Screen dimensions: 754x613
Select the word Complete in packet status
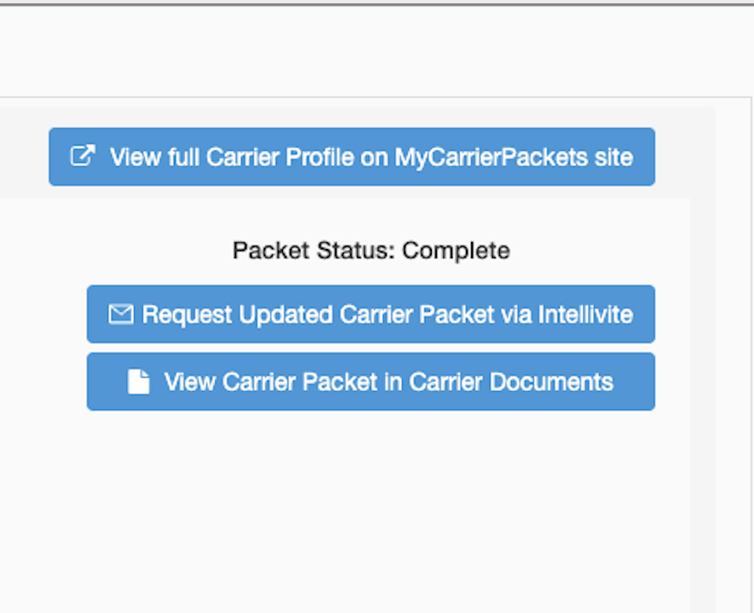point(456,251)
